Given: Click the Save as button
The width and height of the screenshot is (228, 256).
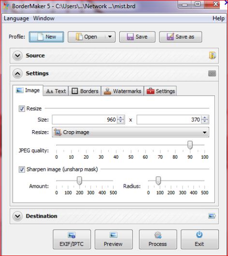Looking at the screenshot, I should click(x=180, y=37).
